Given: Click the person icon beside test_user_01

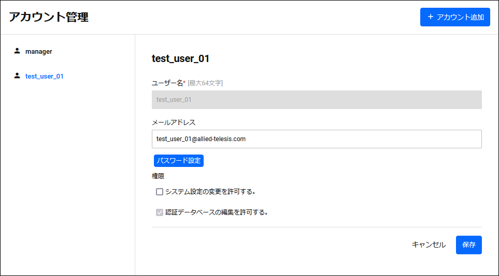Looking at the screenshot, I should click(x=17, y=75).
